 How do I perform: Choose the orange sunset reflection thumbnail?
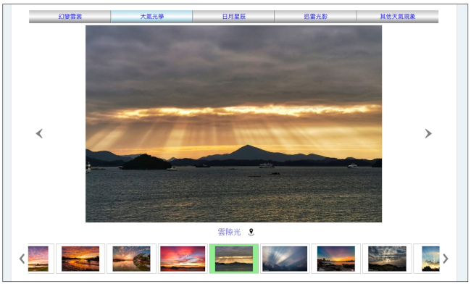[80, 259]
